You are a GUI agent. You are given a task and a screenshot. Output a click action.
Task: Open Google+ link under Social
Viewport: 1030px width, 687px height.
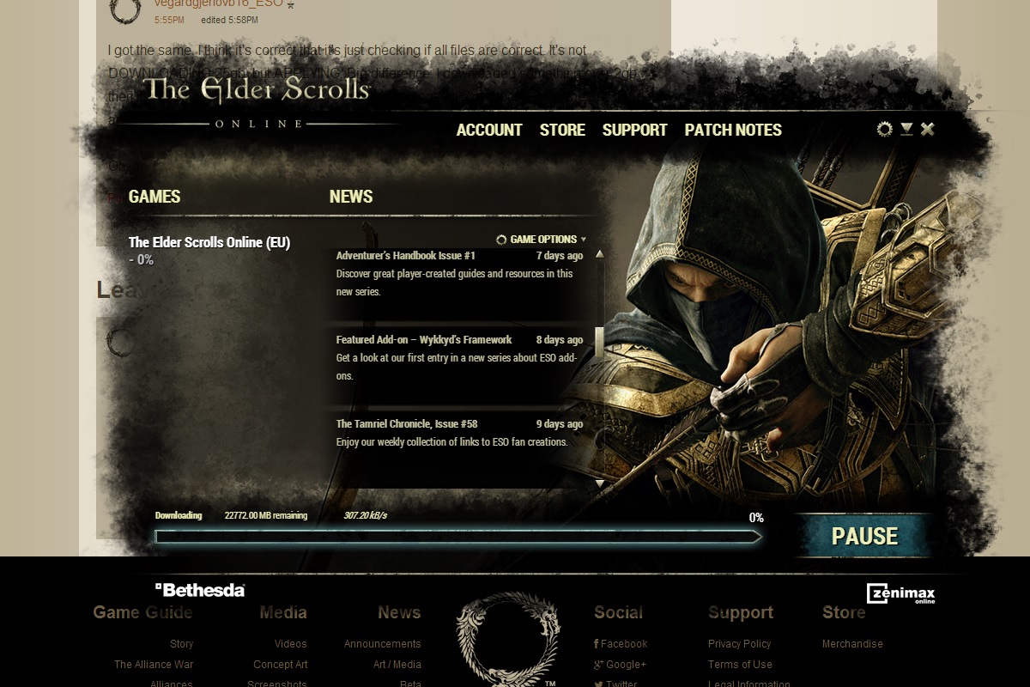click(x=626, y=665)
